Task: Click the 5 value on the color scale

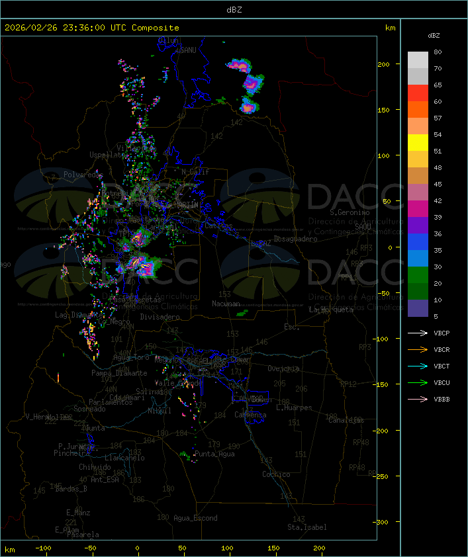Action: [x=436, y=316]
